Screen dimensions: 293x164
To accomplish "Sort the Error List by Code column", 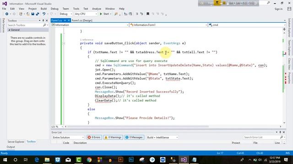I will (x=66, y=143).
